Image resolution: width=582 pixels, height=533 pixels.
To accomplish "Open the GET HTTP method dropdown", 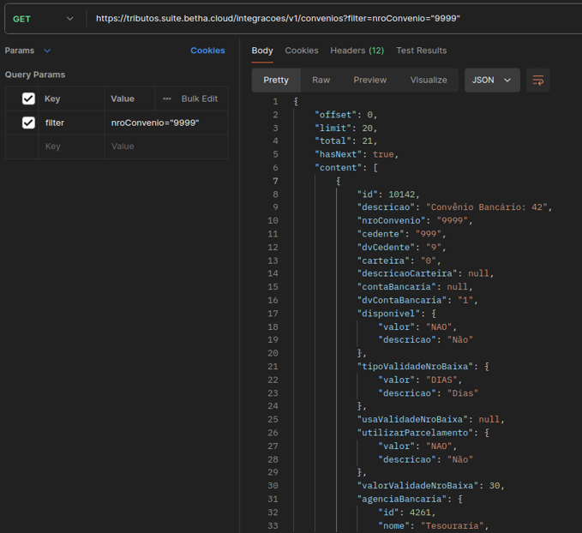I will point(43,19).
